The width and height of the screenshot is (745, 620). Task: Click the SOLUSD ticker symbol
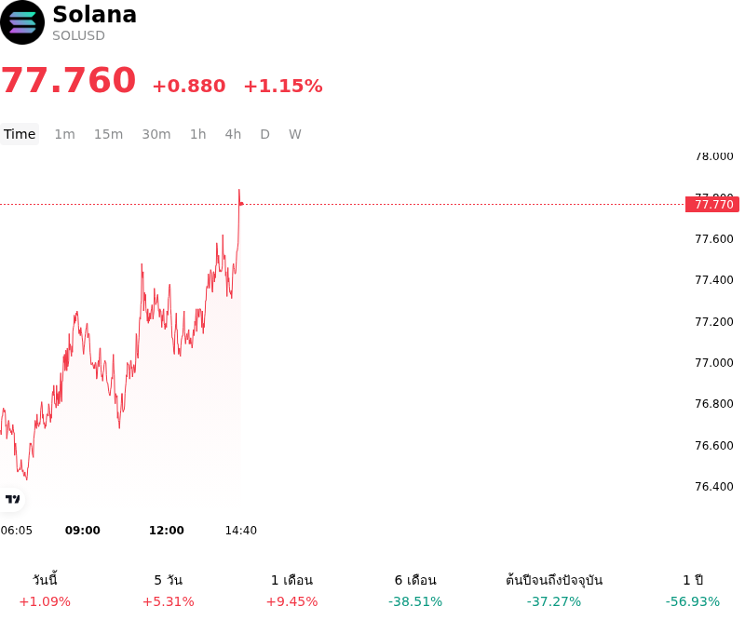[78, 35]
